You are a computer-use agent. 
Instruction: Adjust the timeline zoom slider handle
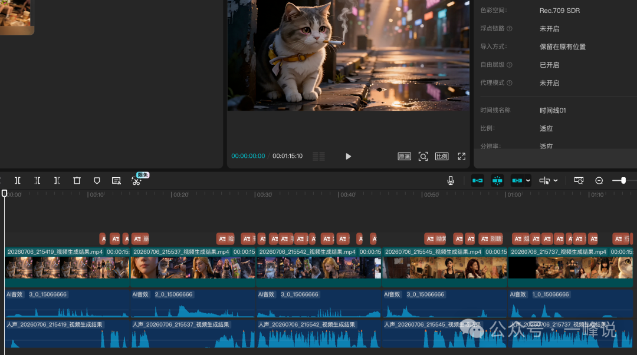623,181
